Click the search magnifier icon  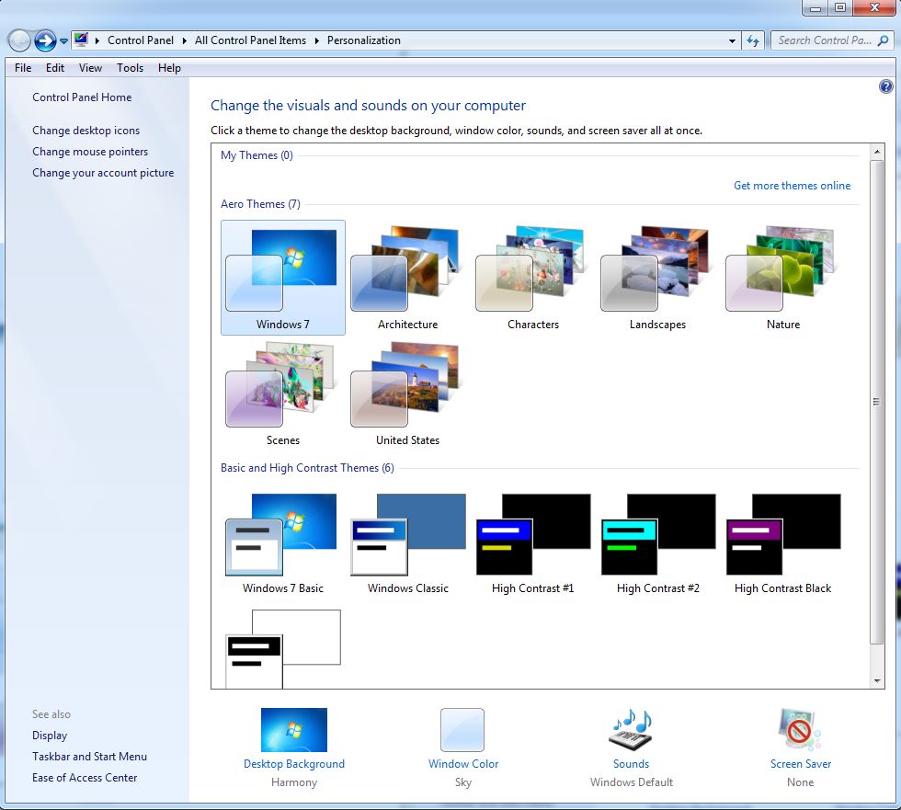pyautogui.click(x=884, y=40)
